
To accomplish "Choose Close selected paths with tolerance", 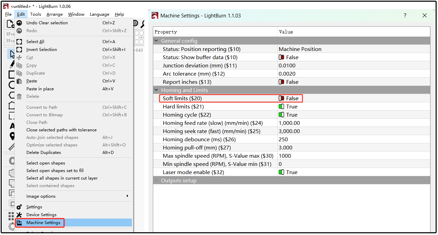I will click(73, 130).
